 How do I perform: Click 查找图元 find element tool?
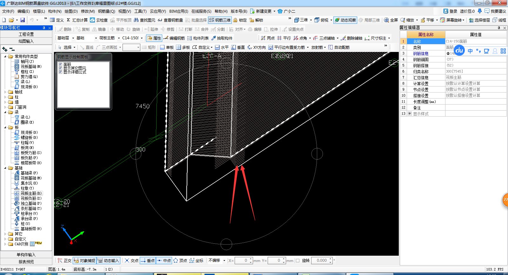coord(144,20)
